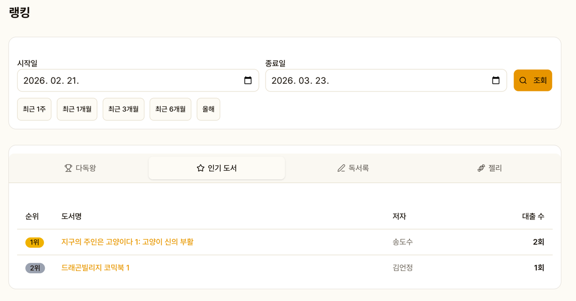
Task: Click the magnifier icon in 조회 button
Action: click(523, 81)
